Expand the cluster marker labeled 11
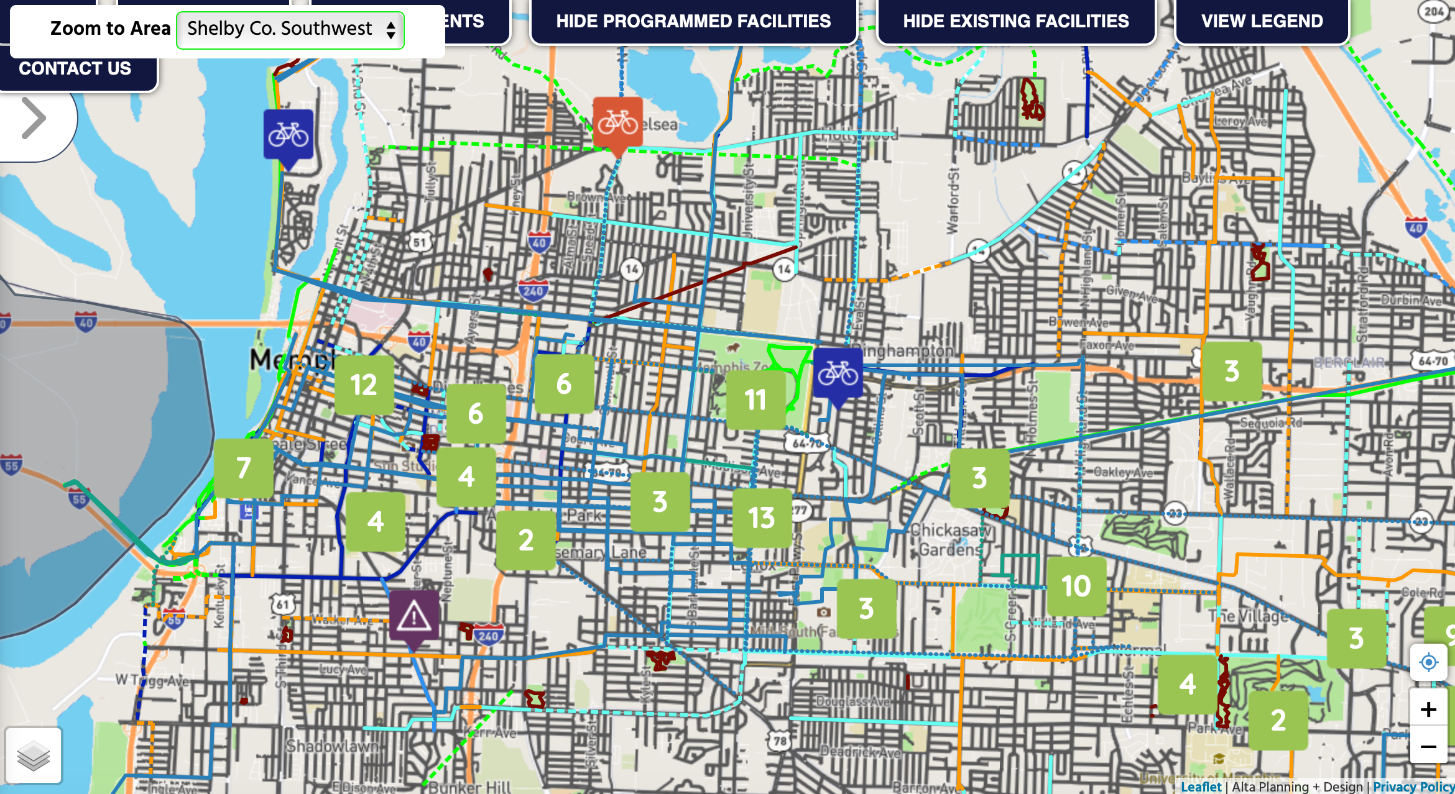 pyautogui.click(x=755, y=400)
